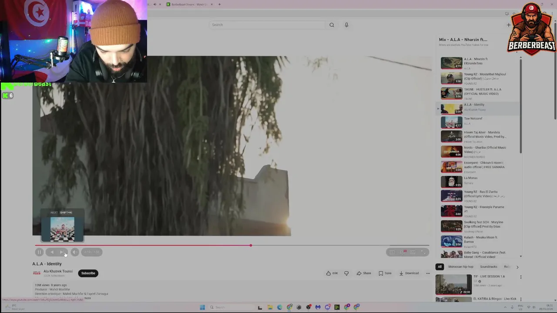Viewport: 557px width, 313px height.
Task: Mute the video with the speaker icon
Action: coord(75,252)
